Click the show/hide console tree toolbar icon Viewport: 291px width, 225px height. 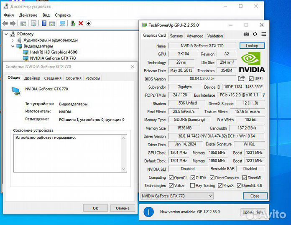23,23
